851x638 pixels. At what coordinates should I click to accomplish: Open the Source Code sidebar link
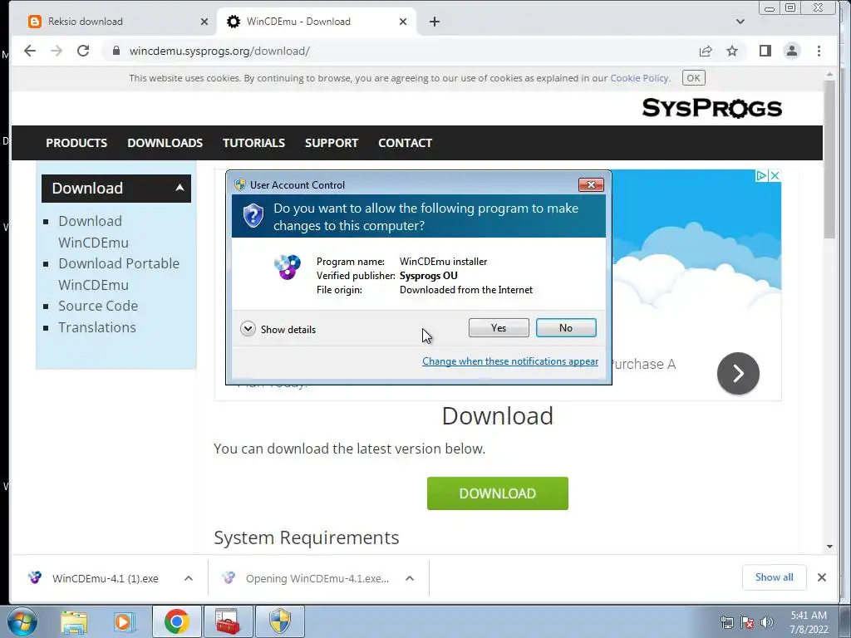tap(98, 306)
